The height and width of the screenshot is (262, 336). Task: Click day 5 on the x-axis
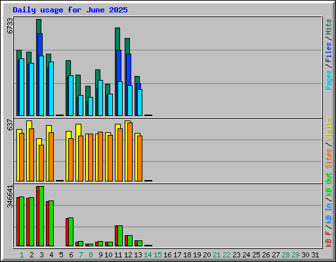61,255
